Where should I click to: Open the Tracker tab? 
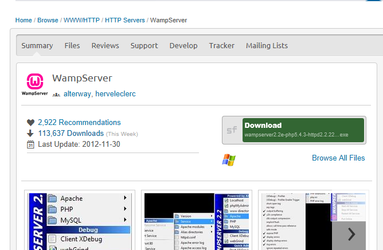point(221,46)
